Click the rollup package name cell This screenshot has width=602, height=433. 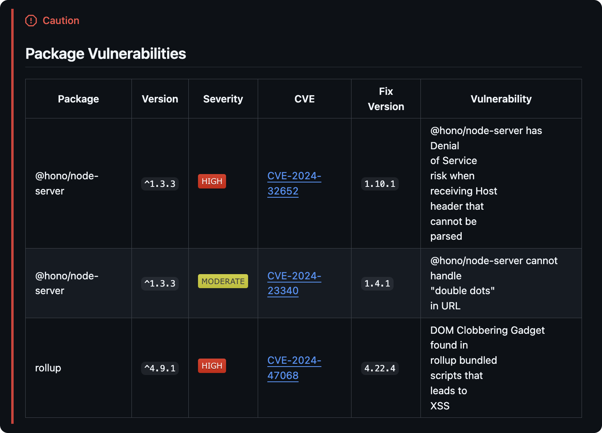click(48, 368)
